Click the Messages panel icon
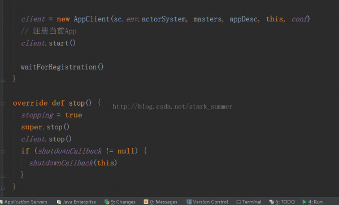Image resolution: width=339 pixels, height=205 pixels. pyautogui.click(x=146, y=202)
